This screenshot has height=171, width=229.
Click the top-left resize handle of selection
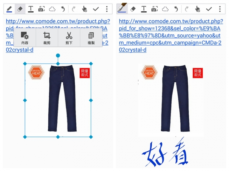(25, 64)
